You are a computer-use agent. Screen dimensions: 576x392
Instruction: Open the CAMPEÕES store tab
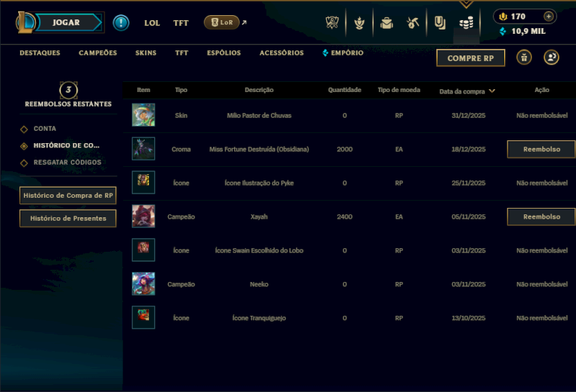coord(98,53)
